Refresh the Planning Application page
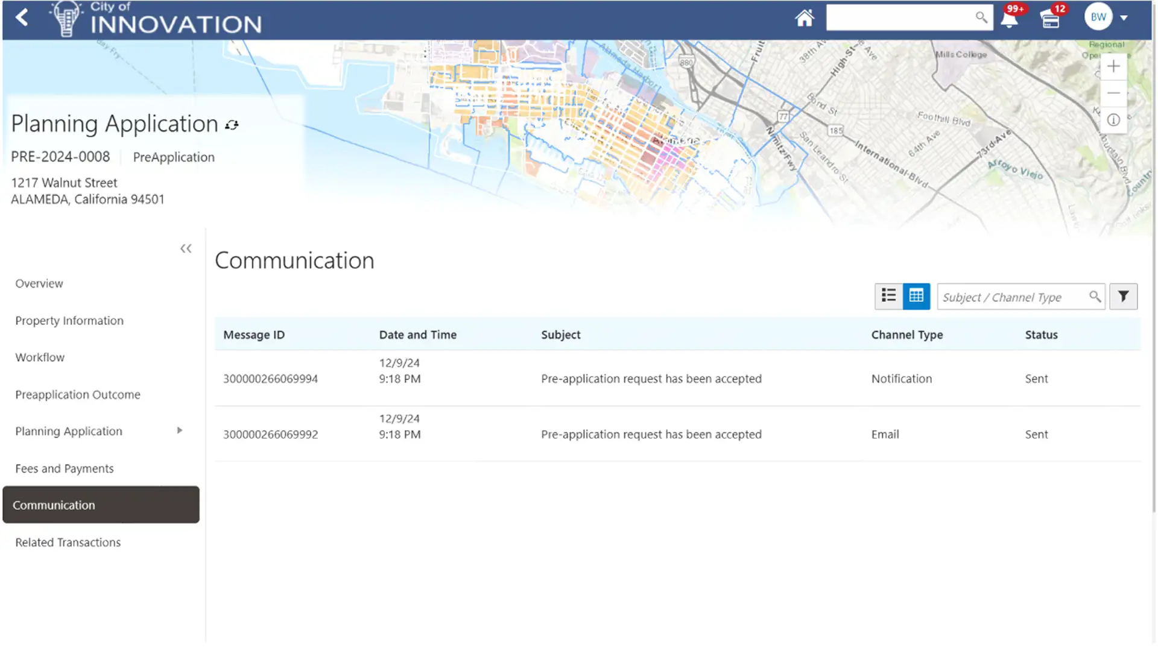 232,125
